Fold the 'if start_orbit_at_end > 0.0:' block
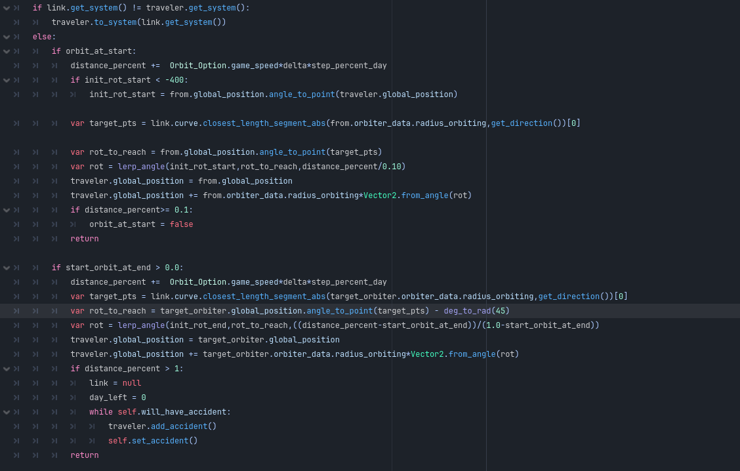 point(7,268)
